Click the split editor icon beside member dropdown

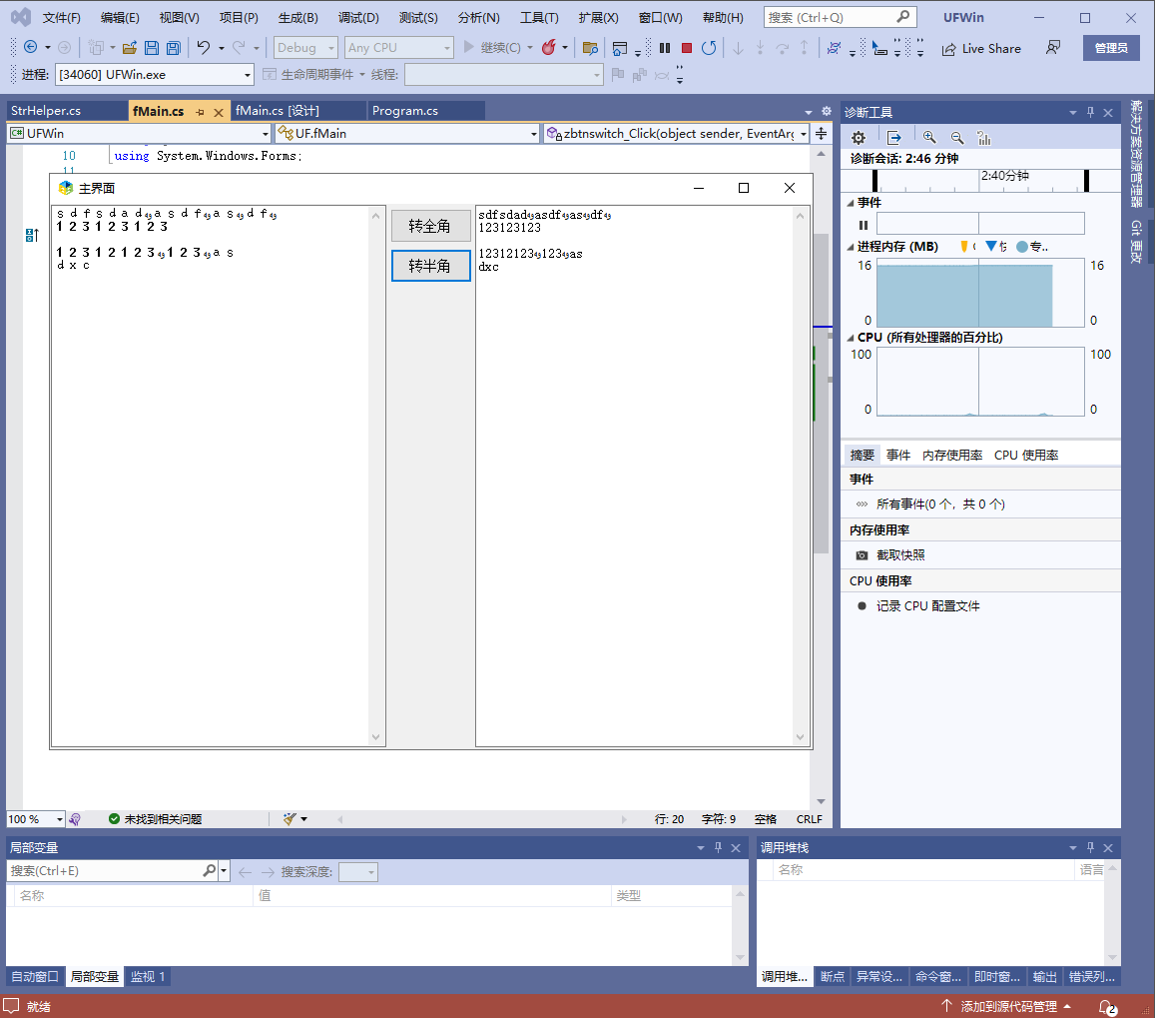tap(822, 134)
